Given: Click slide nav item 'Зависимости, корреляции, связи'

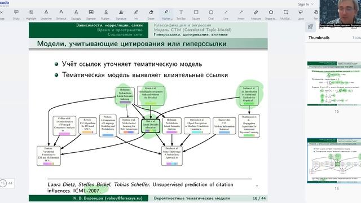Looking at the screenshot, I should (109, 25).
